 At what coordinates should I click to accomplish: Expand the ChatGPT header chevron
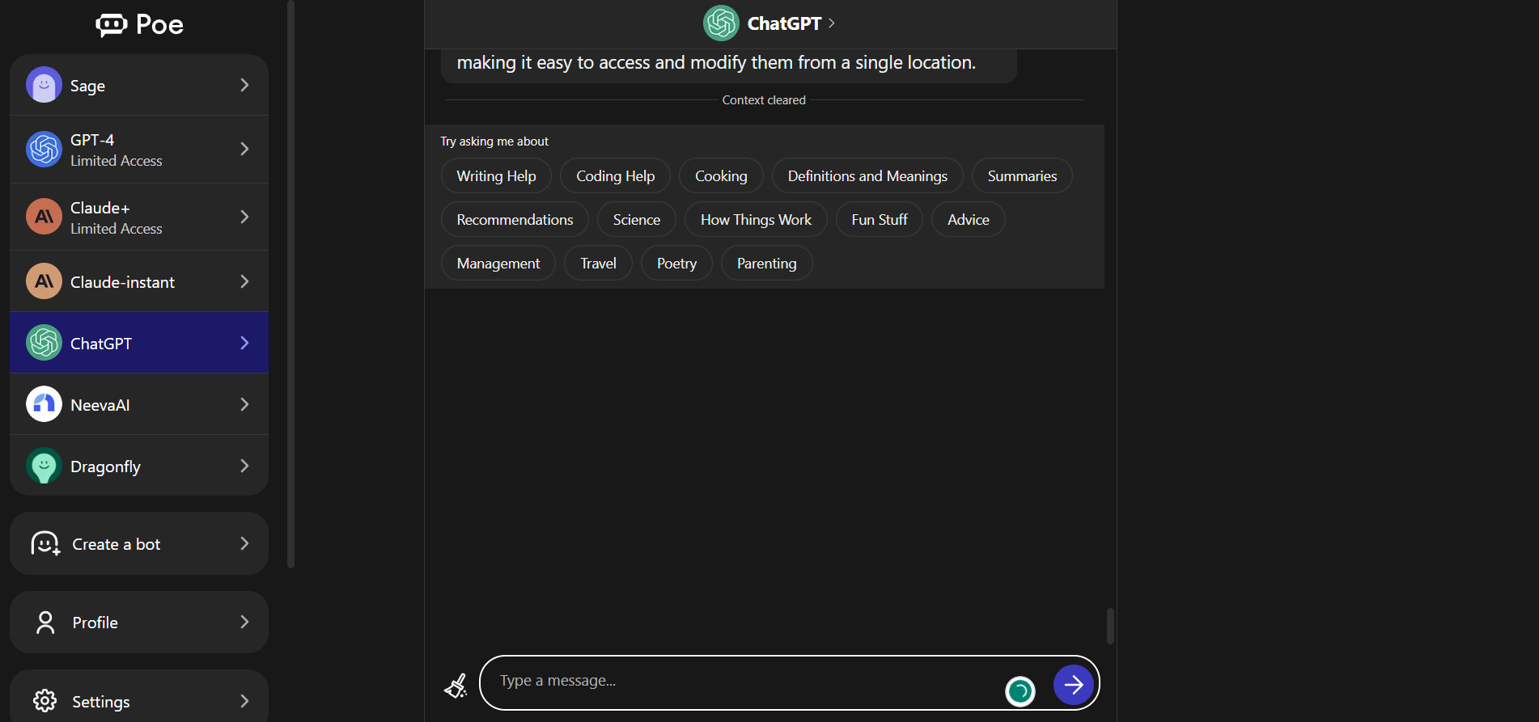click(x=832, y=23)
